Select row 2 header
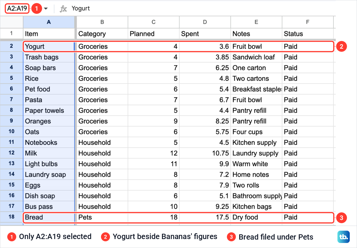 (11, 46)
